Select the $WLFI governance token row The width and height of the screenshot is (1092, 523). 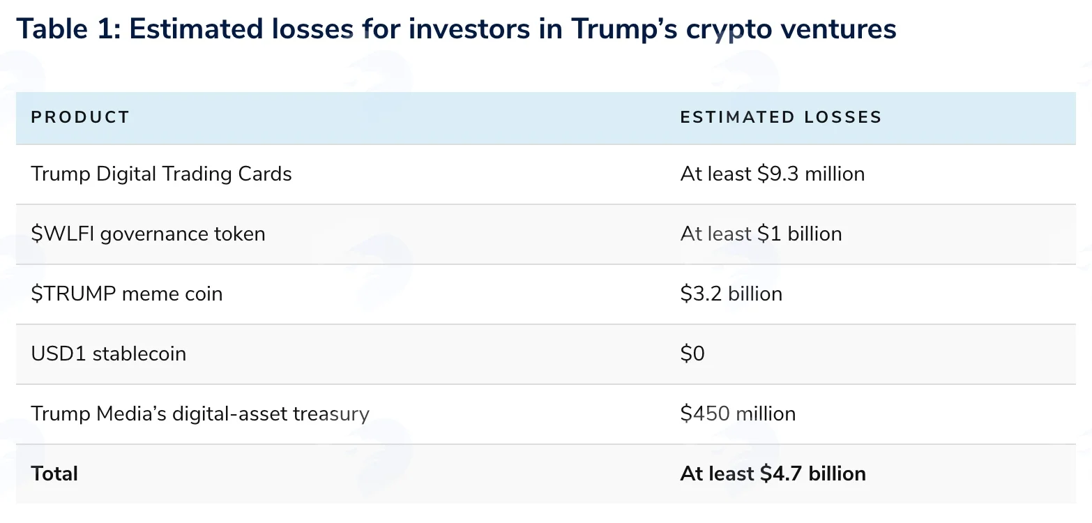point(546,234)
